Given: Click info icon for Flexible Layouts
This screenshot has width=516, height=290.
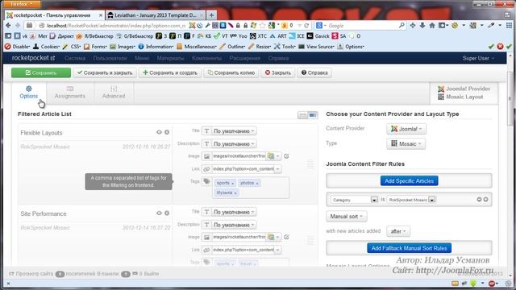Looking at the screenshot, I should tap(167, 132).
